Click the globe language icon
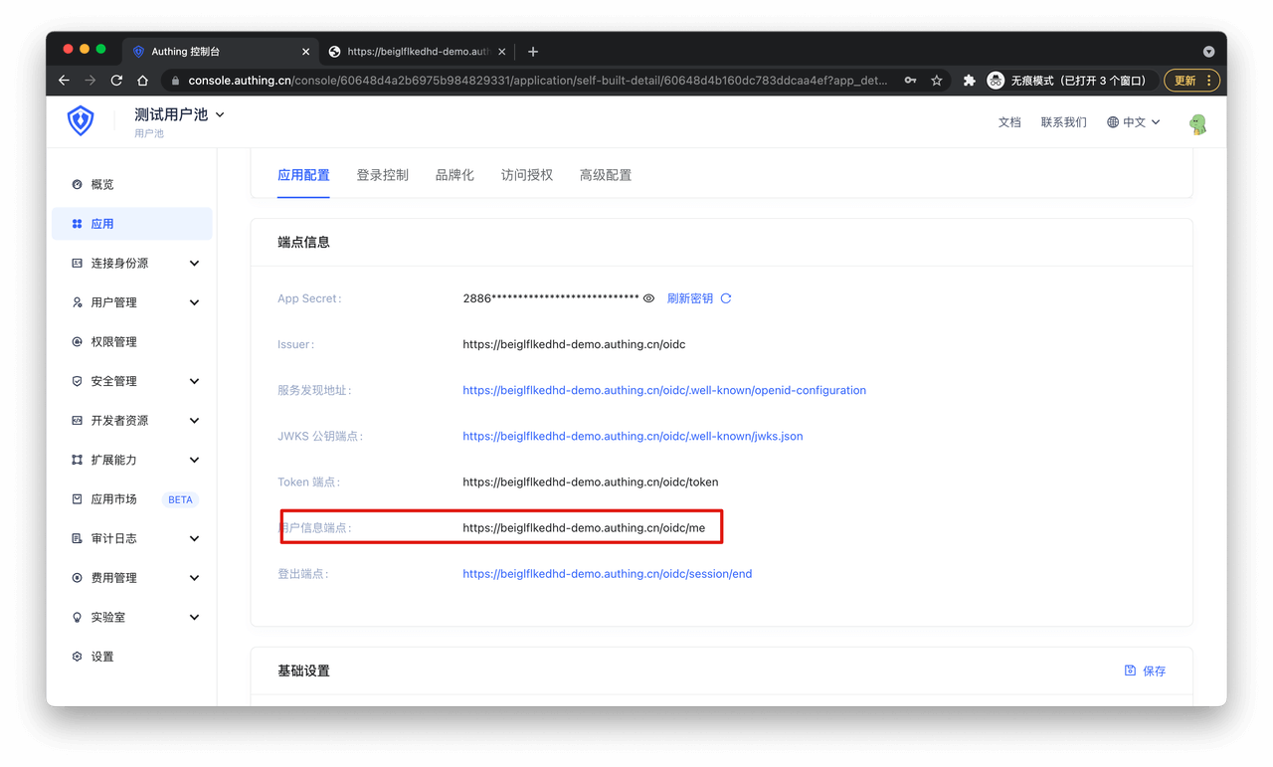 [1112, 122]
